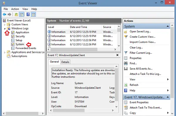Click the Custom Views folder icon
This screenshot has height=116, width=176.
pos(9,24)
